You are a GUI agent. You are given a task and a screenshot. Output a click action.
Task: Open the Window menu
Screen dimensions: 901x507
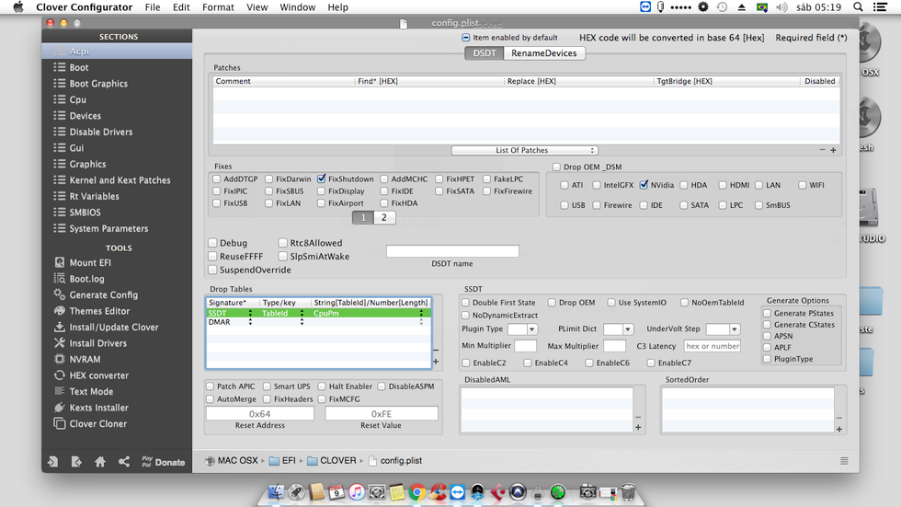(297, 6)
